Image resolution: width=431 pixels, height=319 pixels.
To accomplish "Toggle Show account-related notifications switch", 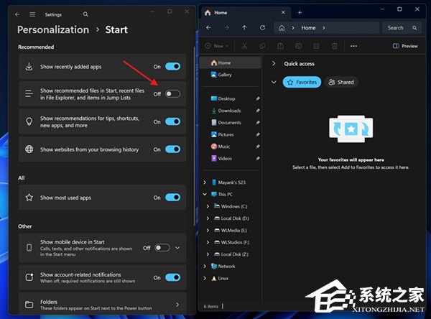I will pos(173,277).
